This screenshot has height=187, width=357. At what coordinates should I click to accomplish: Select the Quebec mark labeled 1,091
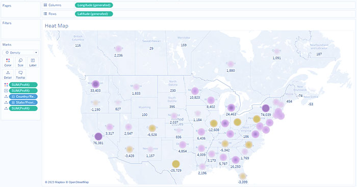pyautogui.click(x=276, y=51)
